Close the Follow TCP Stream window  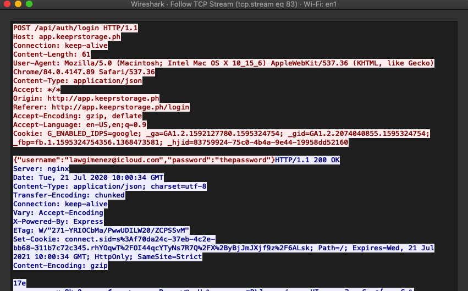7,4
